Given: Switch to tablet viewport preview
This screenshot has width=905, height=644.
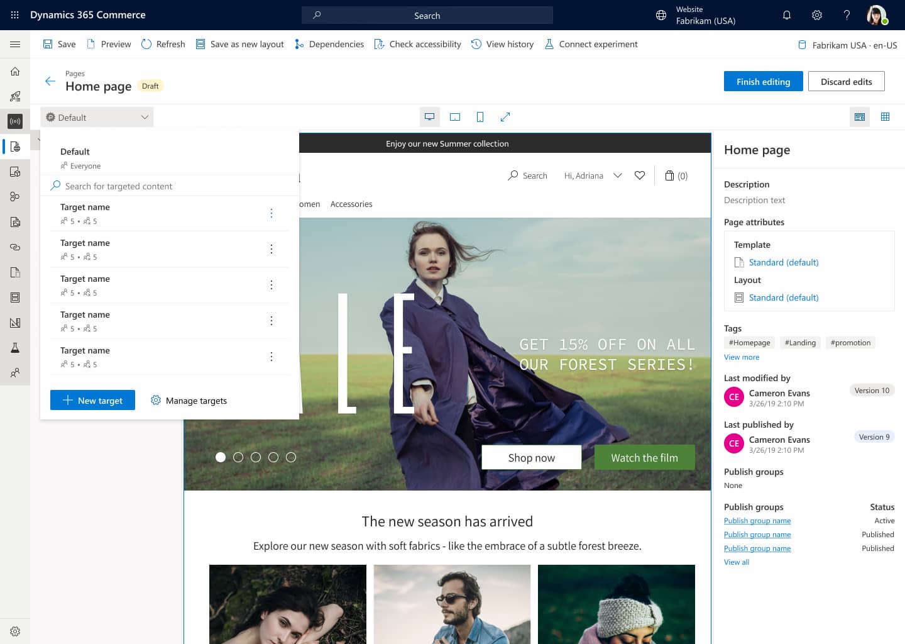Looking at the screenshot, I should [455, 117].
